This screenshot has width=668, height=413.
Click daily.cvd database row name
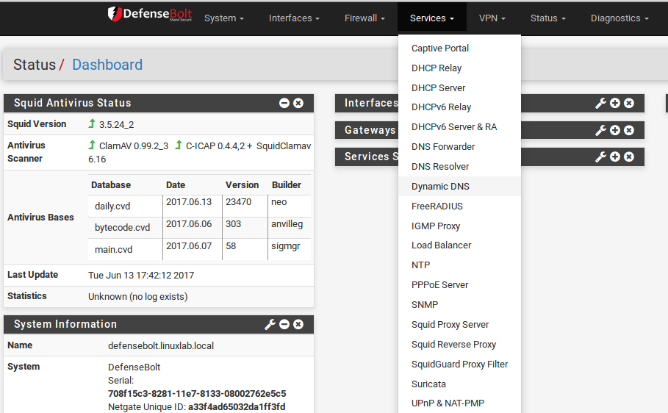click(x=112, y=206)
